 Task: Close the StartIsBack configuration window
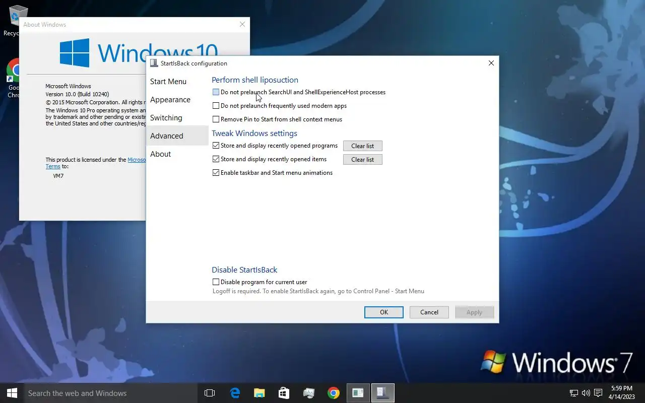tap(491, 63)
